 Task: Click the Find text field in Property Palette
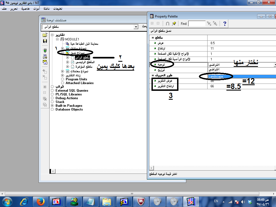coord(197,24)
